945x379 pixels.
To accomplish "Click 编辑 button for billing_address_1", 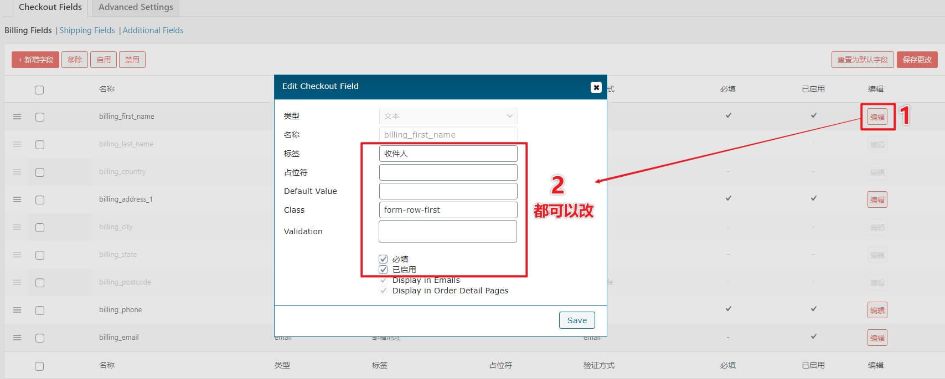I will (877, 199).
